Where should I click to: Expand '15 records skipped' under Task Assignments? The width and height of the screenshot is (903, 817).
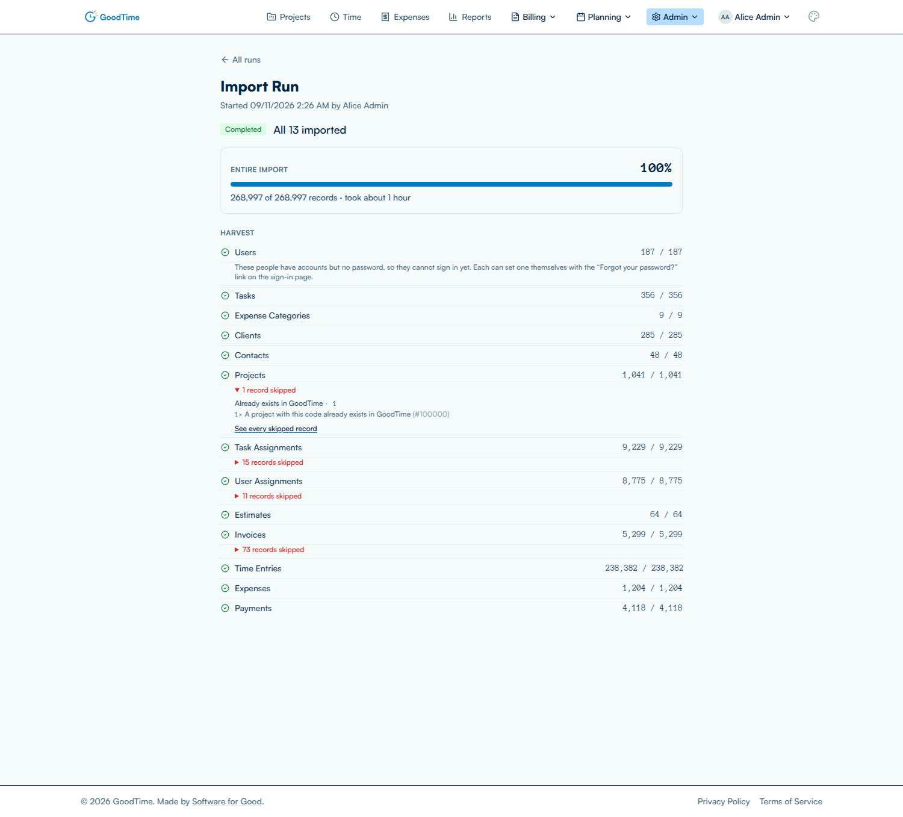point(269,462)
